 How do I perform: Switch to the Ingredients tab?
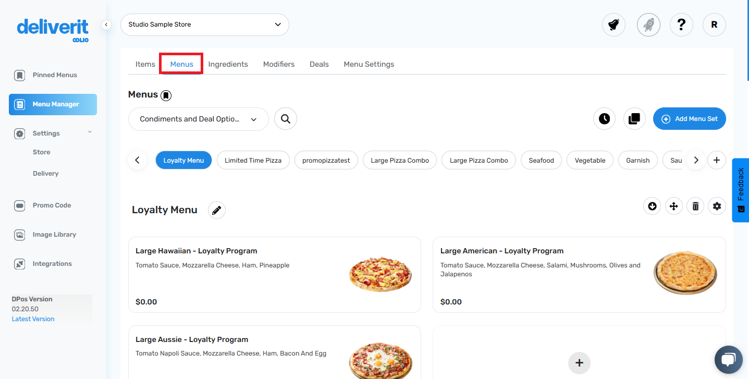click(x=228, y=64)
